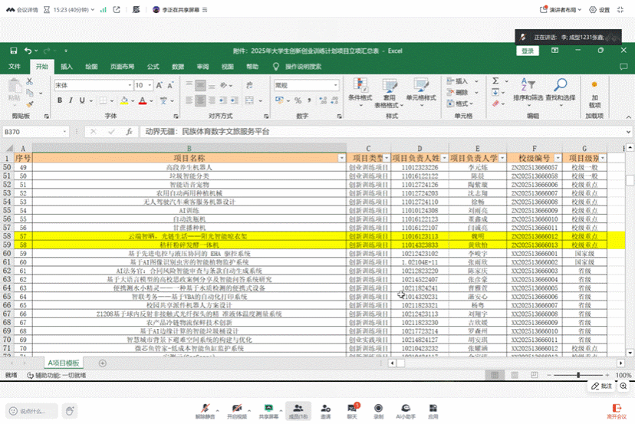The width and height of the screenshot is (635, 424).
Task: Open Find and Select tool
Action: pos(560,85)
